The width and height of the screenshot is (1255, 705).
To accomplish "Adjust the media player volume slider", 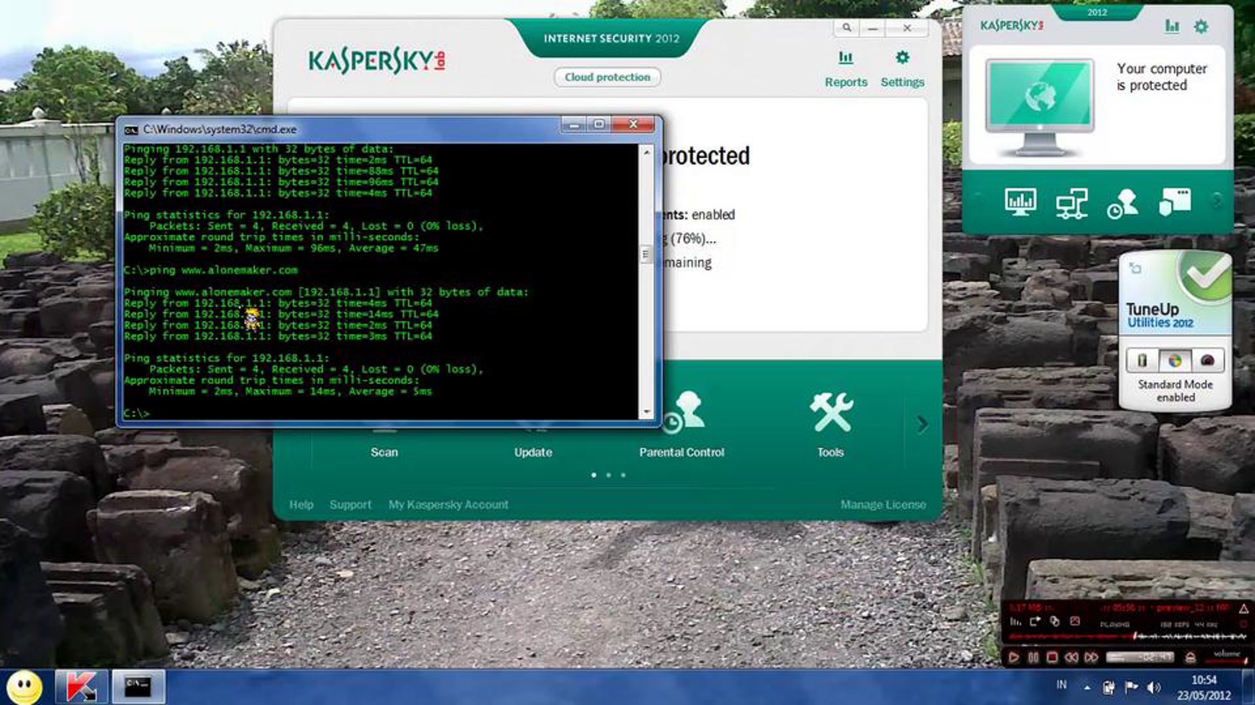I will click(x=1229, y=661).
